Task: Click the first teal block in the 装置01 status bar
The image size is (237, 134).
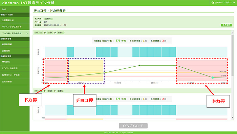Action: (70, 52)
